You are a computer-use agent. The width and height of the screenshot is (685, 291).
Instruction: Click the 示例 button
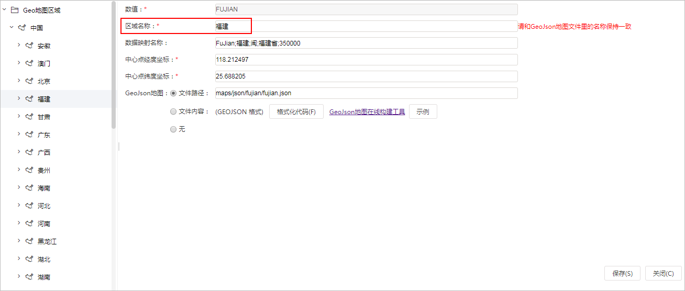pos(423,111)
